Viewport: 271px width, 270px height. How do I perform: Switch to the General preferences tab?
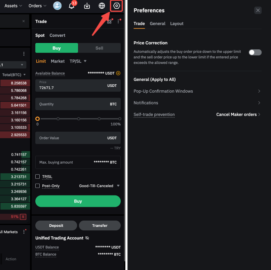(157, 24)
